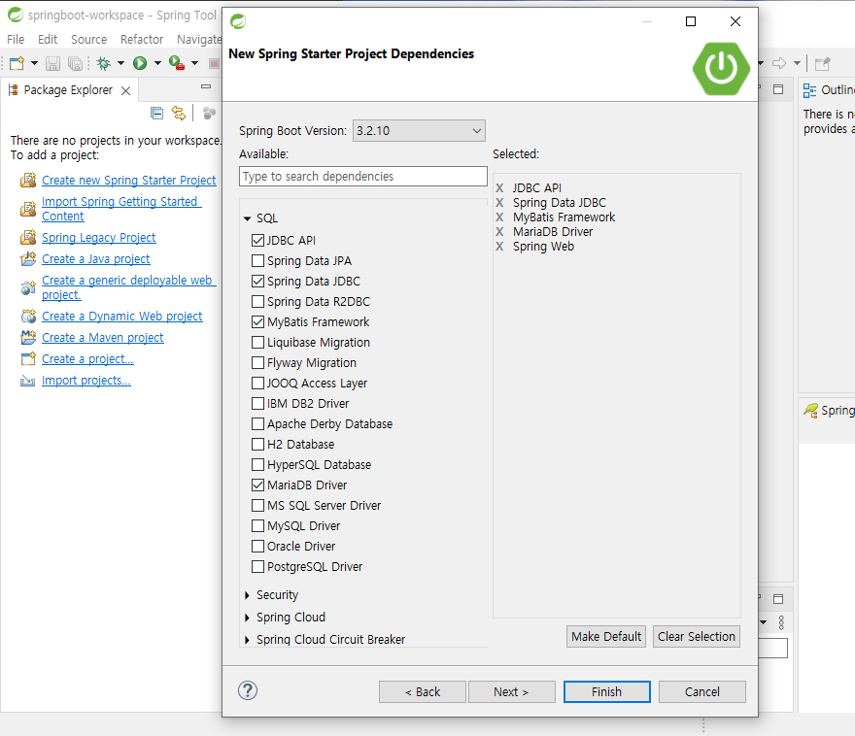Open the File menu
855x736 pixels.
click(x=16, y=39)
